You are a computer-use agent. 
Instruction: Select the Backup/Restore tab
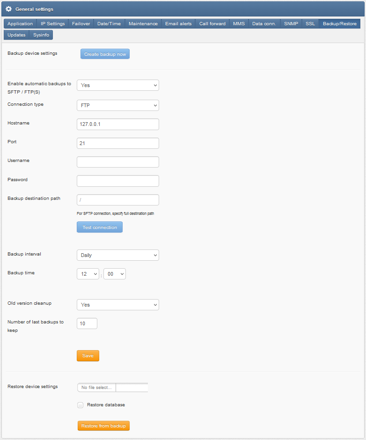pos(340,24)
